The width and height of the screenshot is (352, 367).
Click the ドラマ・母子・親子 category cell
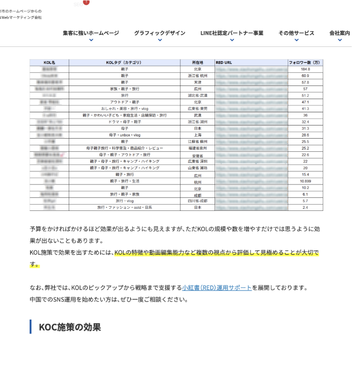pyautogui.click(x=124, y=122)
